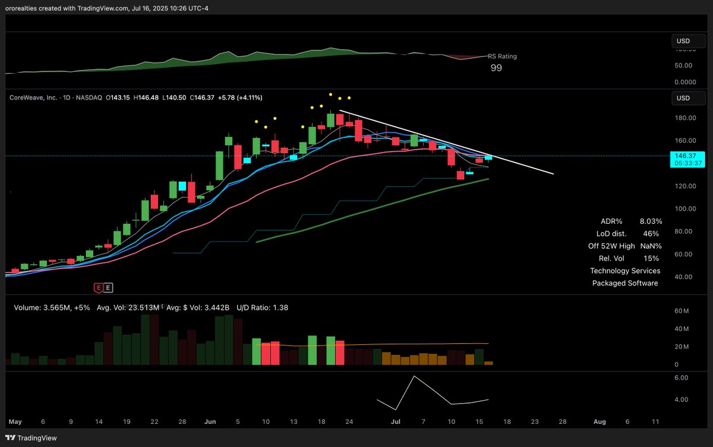Click the 20M volume axis label
713x447 pixels.
pos(682,347)
